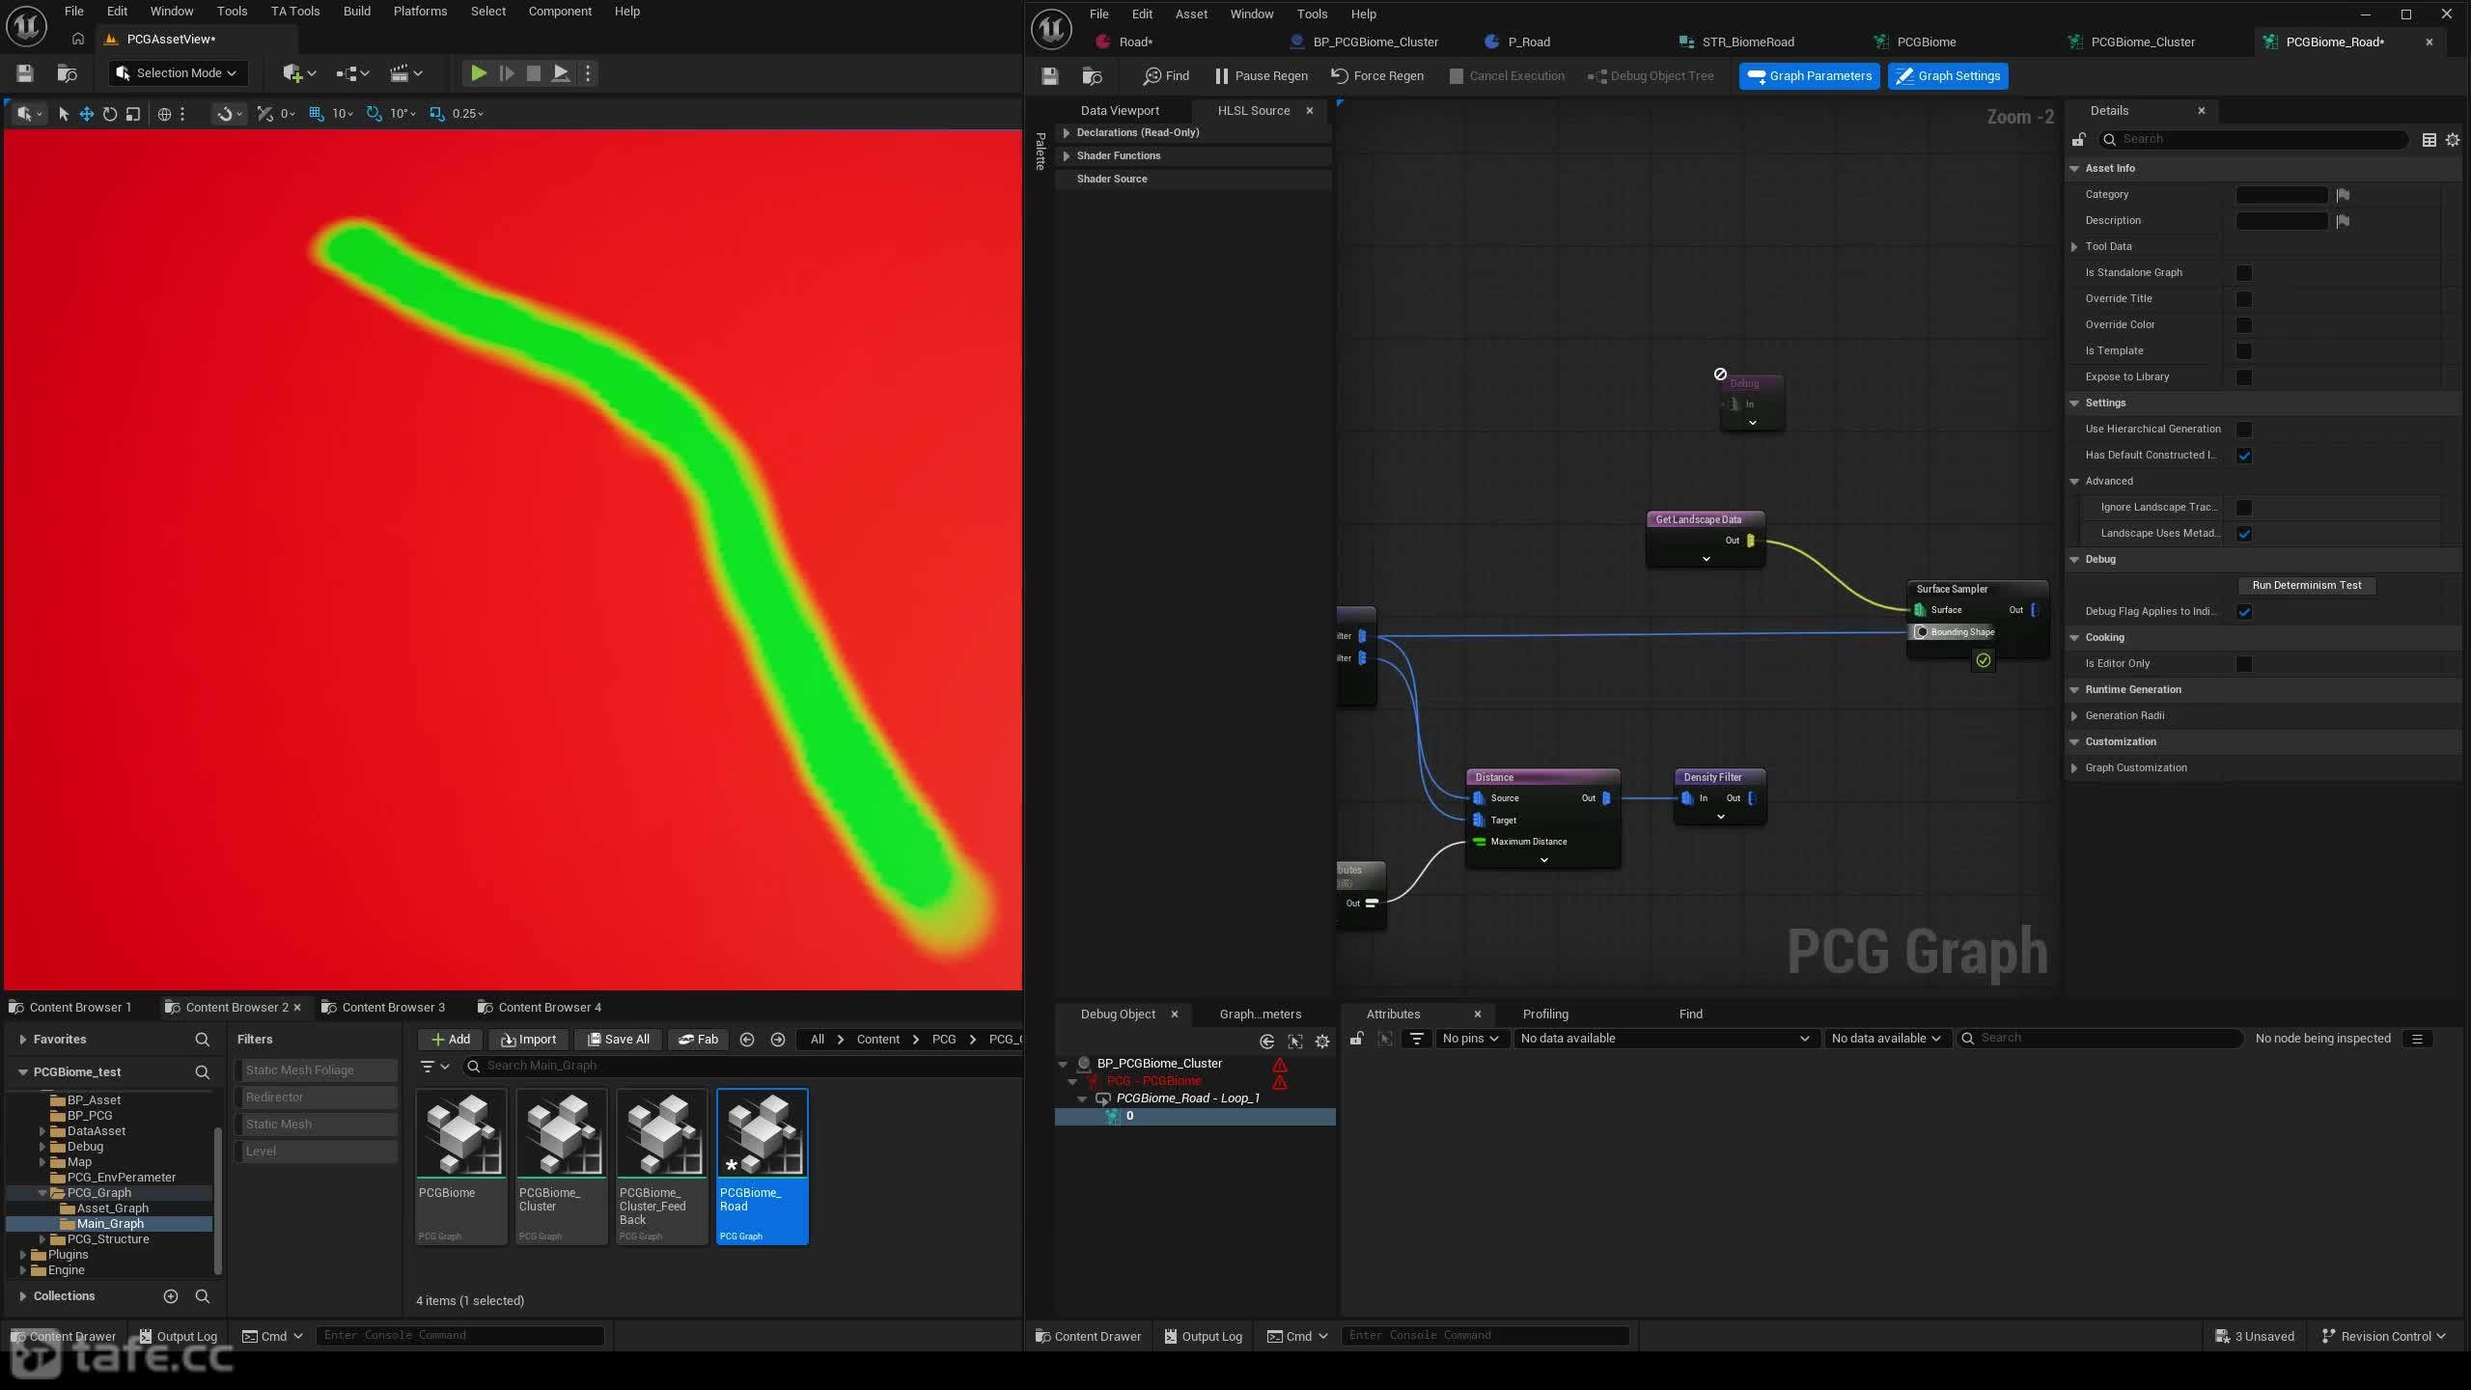Viewport: 2471px width, 1390px height.
Task: Uncheck Has Default Constructed Inputs checkbox
Action: click(2244, 456)
